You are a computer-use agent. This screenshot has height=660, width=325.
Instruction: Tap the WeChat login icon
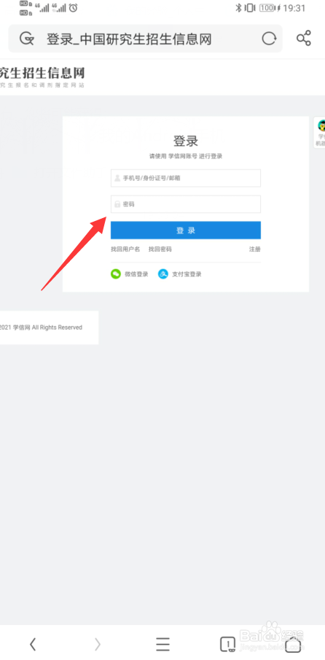click(x=116, y=274)
